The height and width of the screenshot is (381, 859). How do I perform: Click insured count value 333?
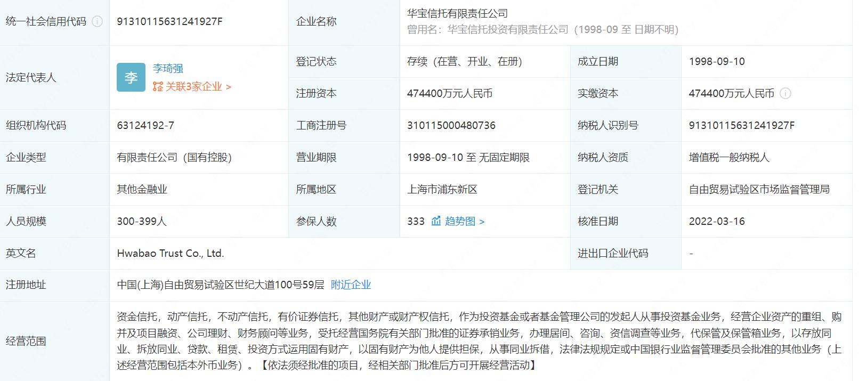click(416, 221)
